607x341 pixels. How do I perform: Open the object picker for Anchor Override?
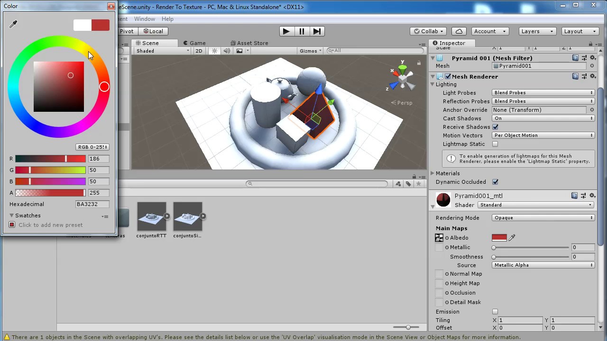(x=592, y=110)
